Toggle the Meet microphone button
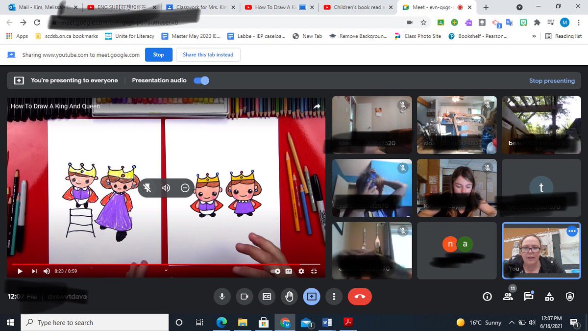Image resolution: width=588 pixels, height=331 pixels. [x=222, y=296]
